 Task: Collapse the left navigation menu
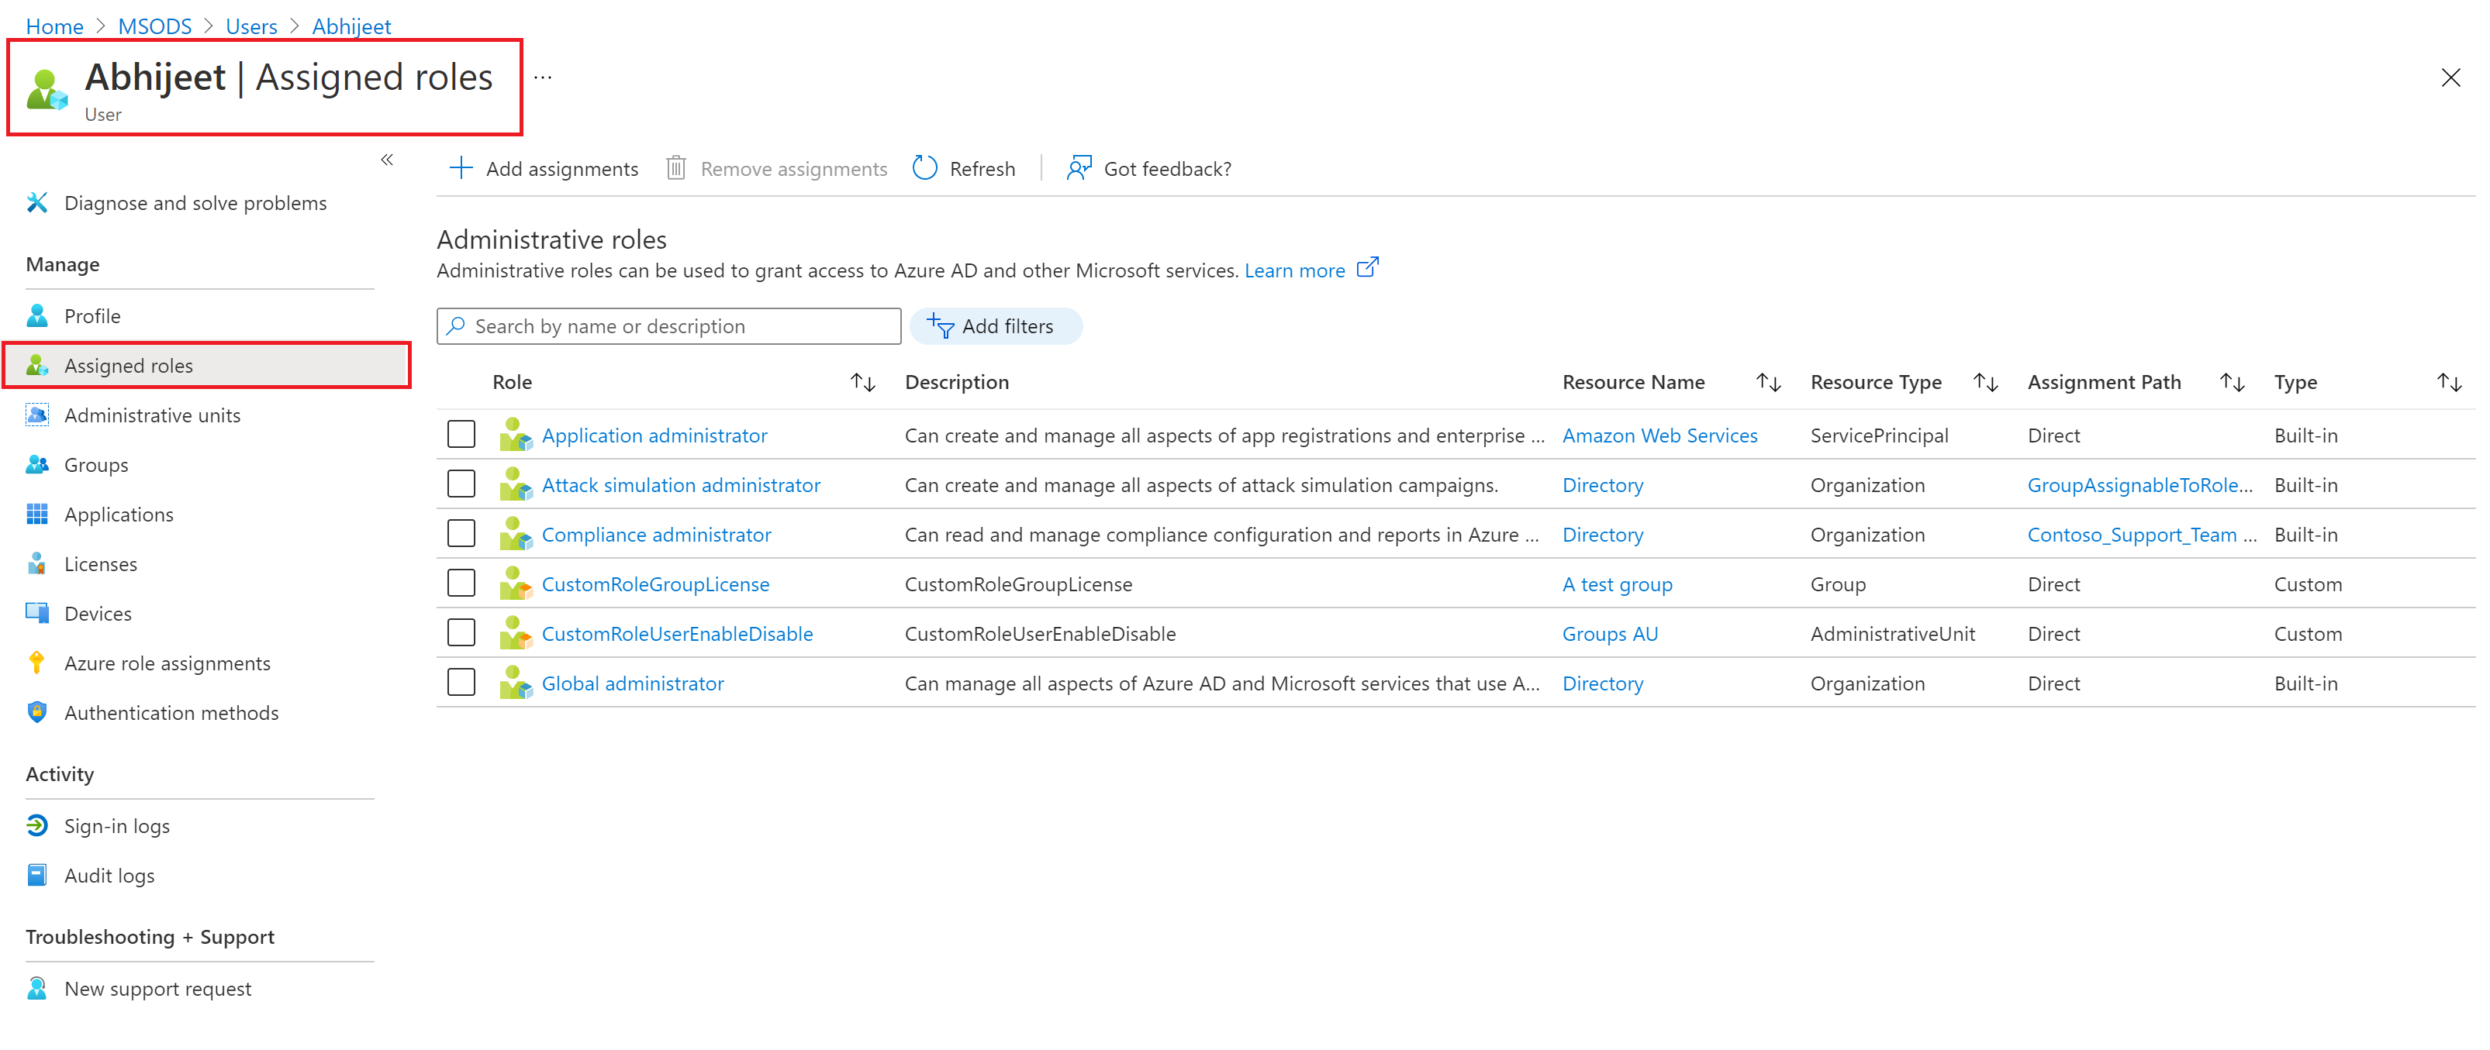[x=387, y=160]
